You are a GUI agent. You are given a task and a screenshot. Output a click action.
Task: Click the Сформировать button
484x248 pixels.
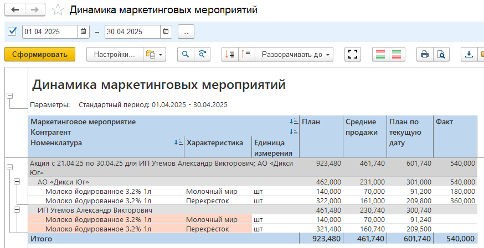click(39, 54)
